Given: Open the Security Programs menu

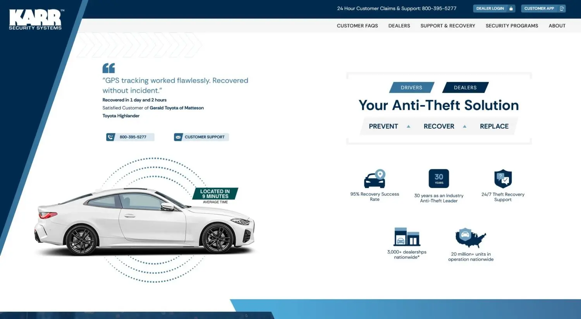Looking at the screenshot, I should click(512, 26).
